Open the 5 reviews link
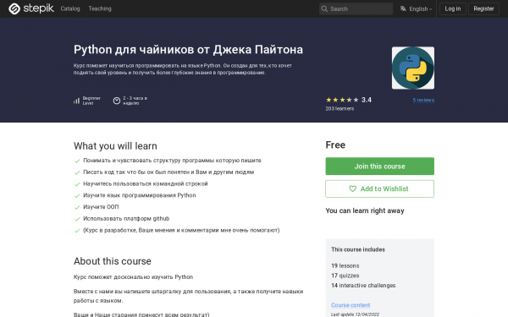The width and height of the screenshot is (508, 317). pyautogui.click(x=423, y=101)
